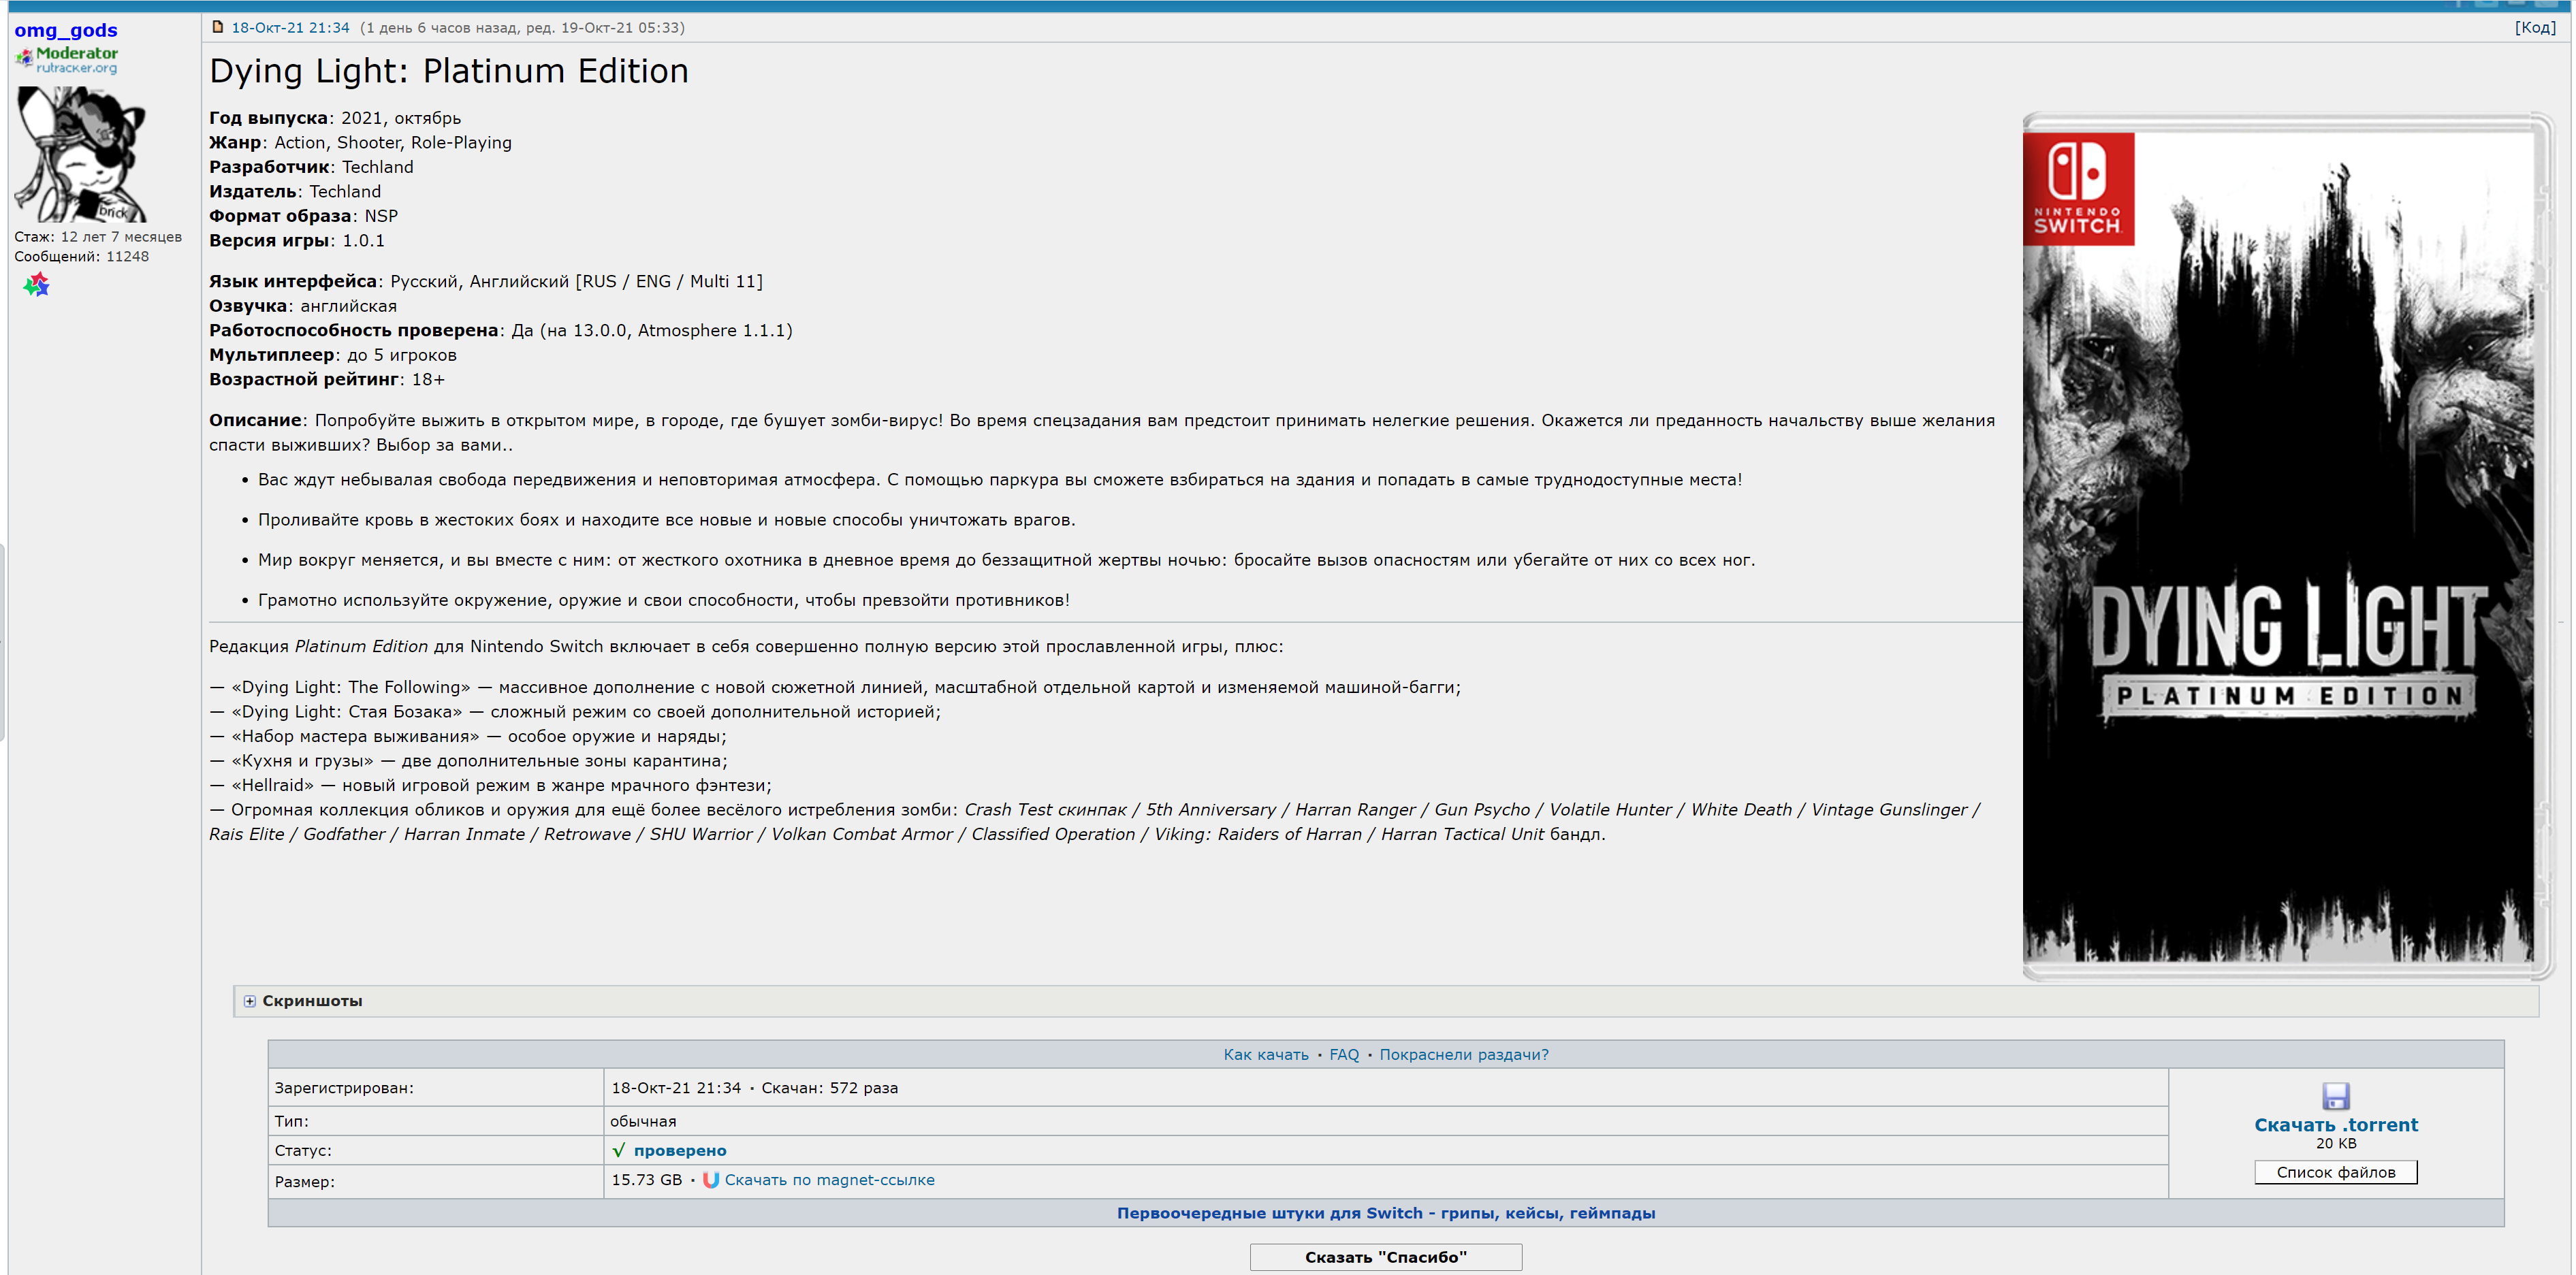Viewport: 2576px width, 1275px height.
Task: Click the Язык интерфейса line
Action: pyautogui.click(x=486, y=282)
